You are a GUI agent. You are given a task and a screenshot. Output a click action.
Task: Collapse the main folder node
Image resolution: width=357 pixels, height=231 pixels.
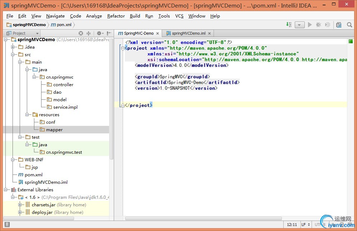[x=20, y=62]
